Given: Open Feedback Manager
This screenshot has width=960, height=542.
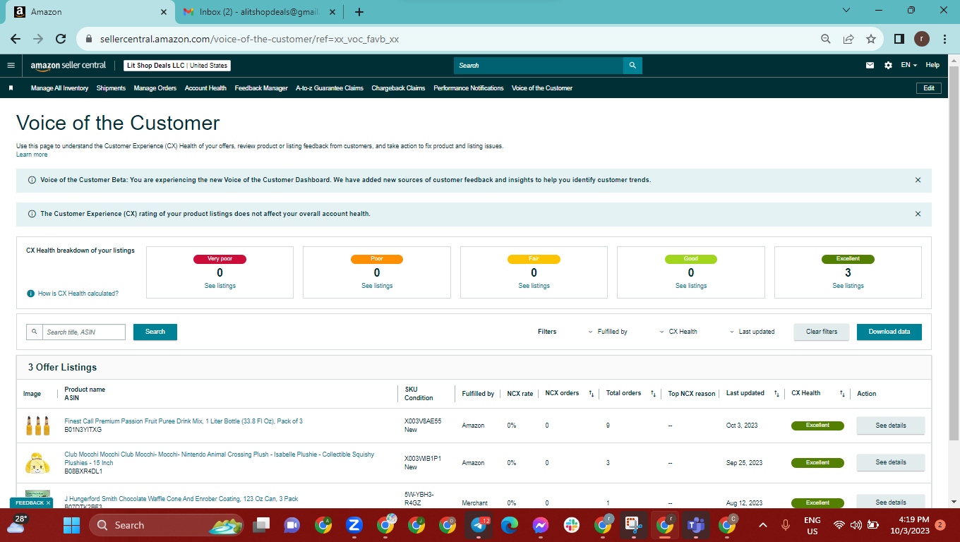Looking at the screenshot, I should pos(261,88).
